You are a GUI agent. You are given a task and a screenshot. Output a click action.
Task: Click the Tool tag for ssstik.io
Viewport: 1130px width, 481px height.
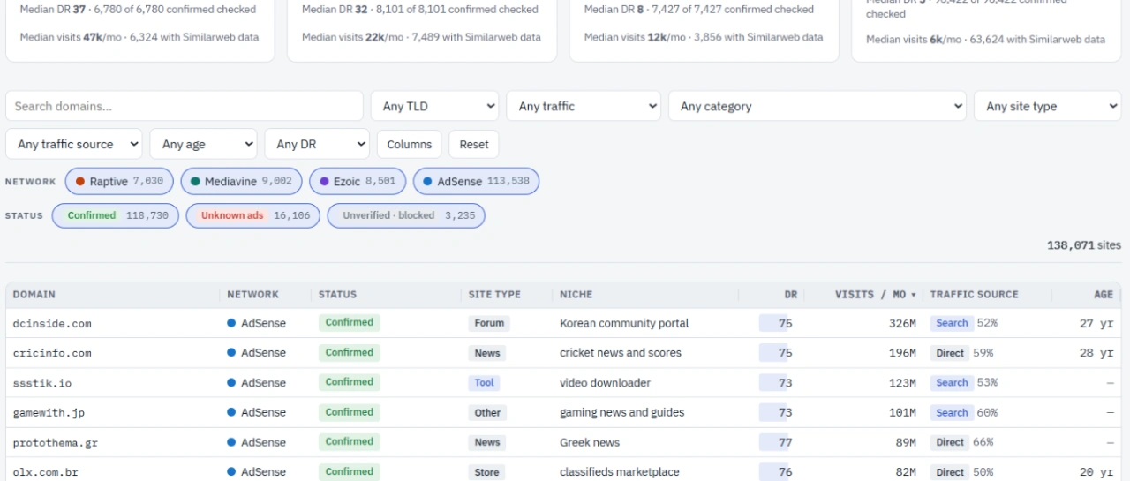coord(485,383)
